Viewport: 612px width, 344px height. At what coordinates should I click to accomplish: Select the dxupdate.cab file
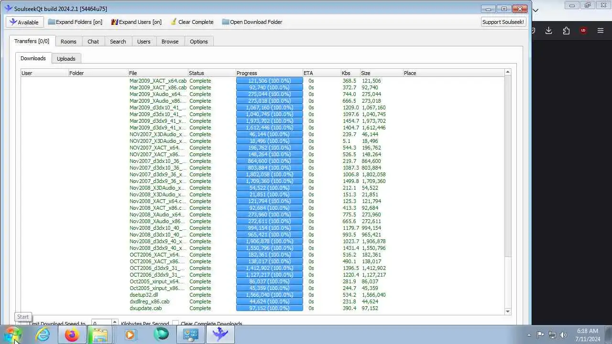tap(145, 308)
